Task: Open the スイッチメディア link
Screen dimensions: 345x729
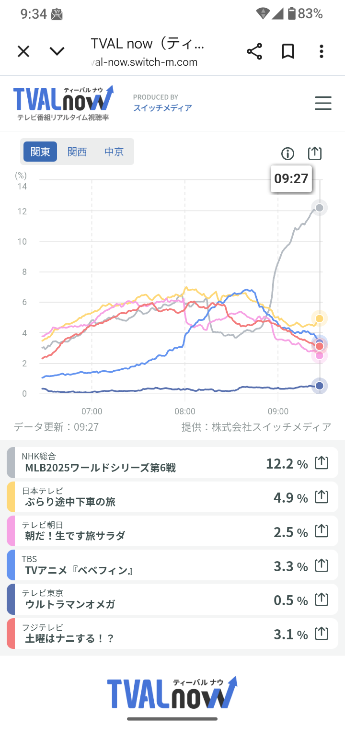Action: pyautogui.click(x=162, y=108)
